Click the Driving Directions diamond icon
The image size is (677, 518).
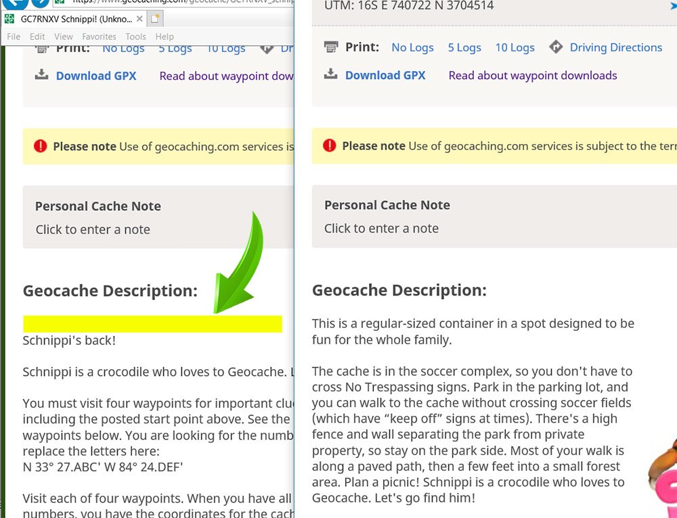(556, 47)
